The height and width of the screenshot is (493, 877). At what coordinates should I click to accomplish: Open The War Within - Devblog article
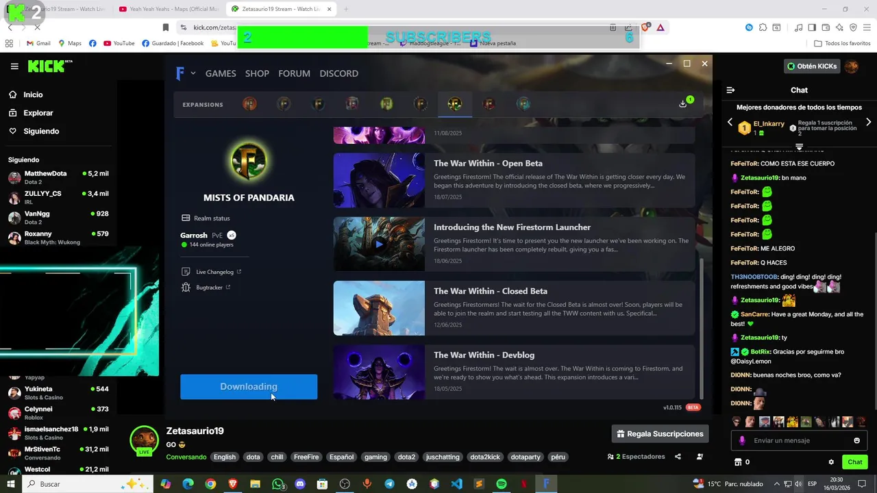tap(514, 372)
